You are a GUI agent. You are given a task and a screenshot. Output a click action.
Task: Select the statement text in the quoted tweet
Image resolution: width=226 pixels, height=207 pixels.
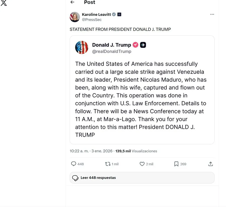pyautogui.click(x=141, y=99)
